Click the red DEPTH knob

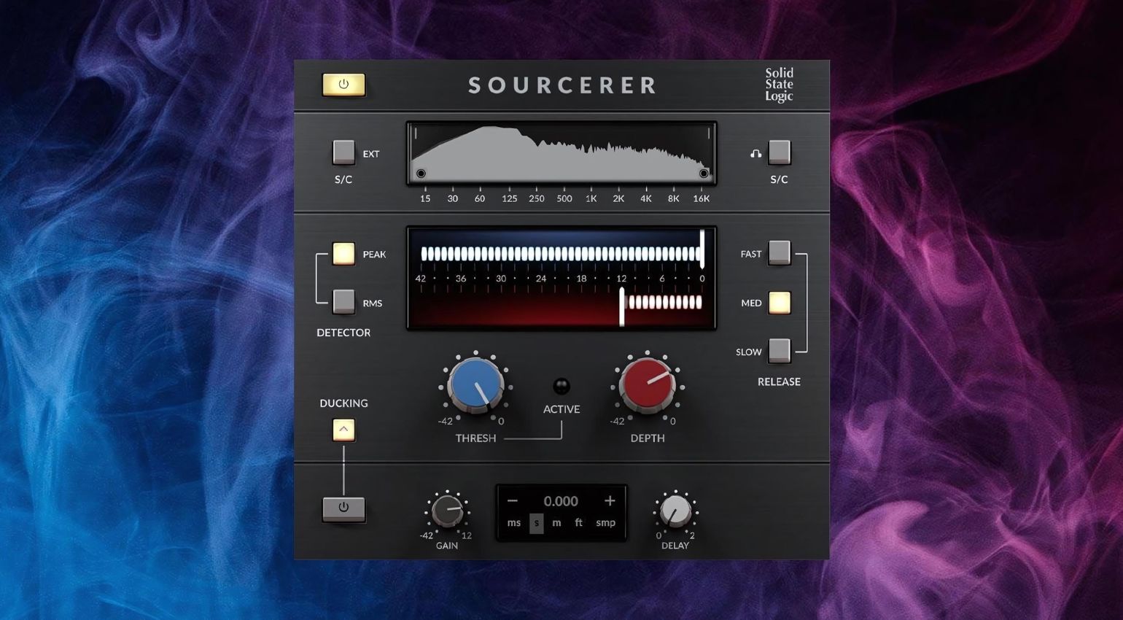(x=648, y=385)
